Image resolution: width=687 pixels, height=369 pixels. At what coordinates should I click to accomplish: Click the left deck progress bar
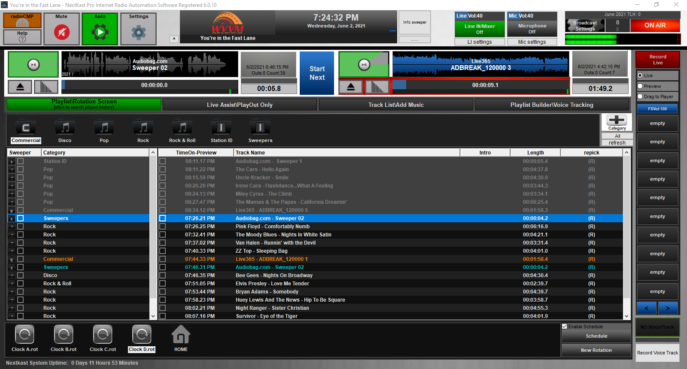(149, 85)
